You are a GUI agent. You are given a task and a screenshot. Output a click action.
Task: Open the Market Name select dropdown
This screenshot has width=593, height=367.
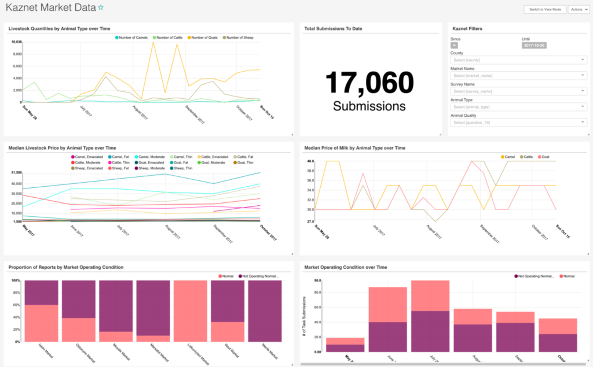coord(518,76)
